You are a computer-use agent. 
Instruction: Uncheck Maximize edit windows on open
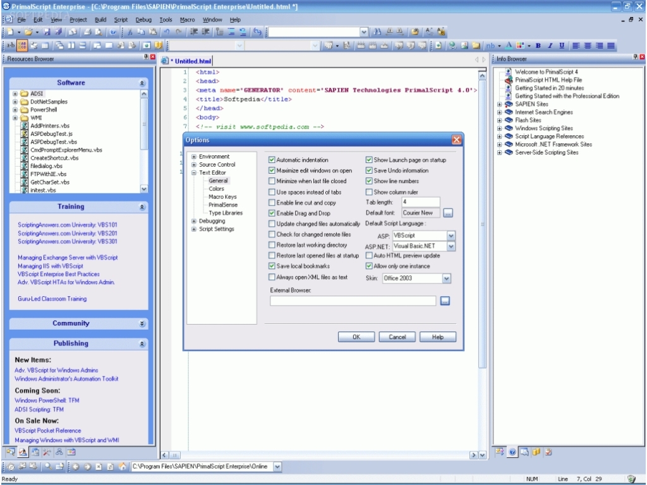tap(272, 171)
